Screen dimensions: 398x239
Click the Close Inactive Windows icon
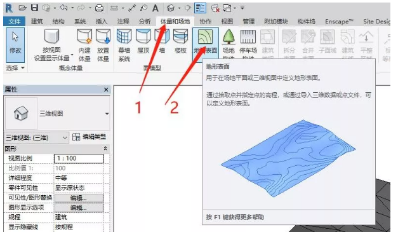pyautogui.click(x=215, y=8)
